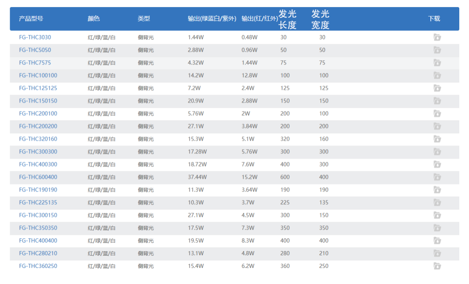Click download icon for FG-THC280210

(437, 253)
